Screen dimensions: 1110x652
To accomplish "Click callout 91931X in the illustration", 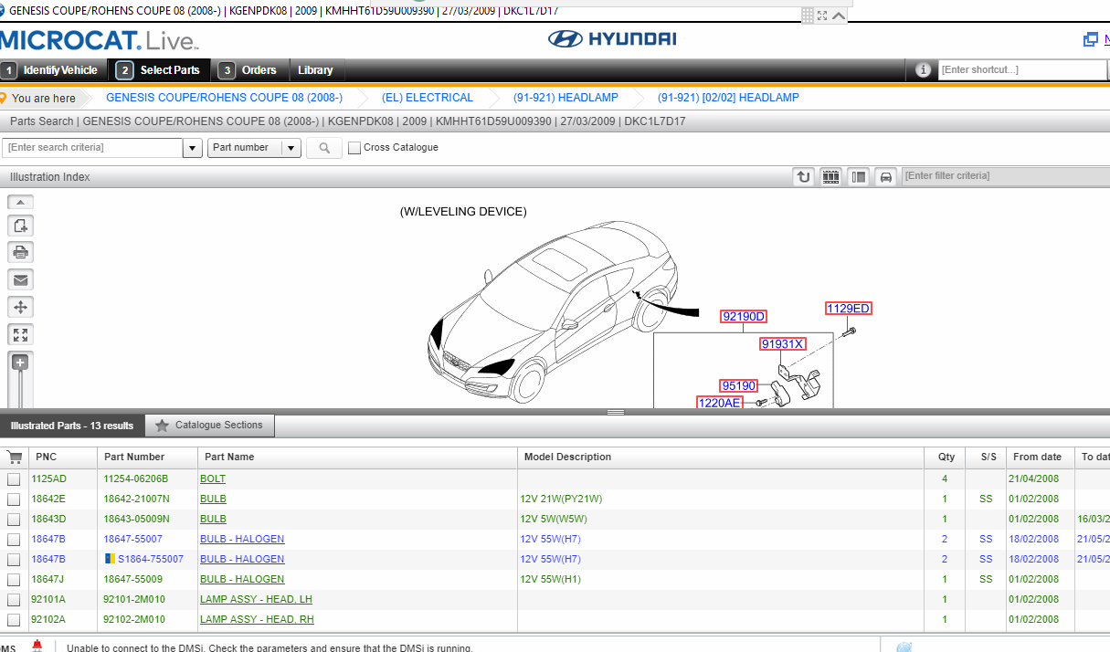I will (784, 344).
